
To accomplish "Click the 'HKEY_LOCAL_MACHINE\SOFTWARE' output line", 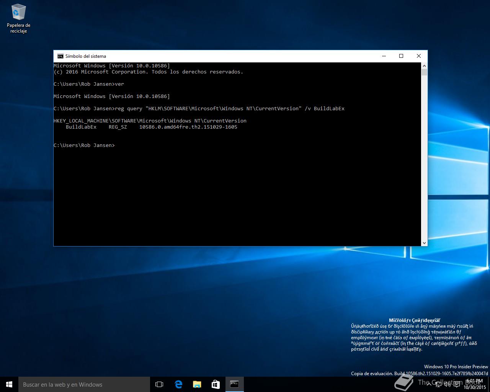I will tap(150, 121).
